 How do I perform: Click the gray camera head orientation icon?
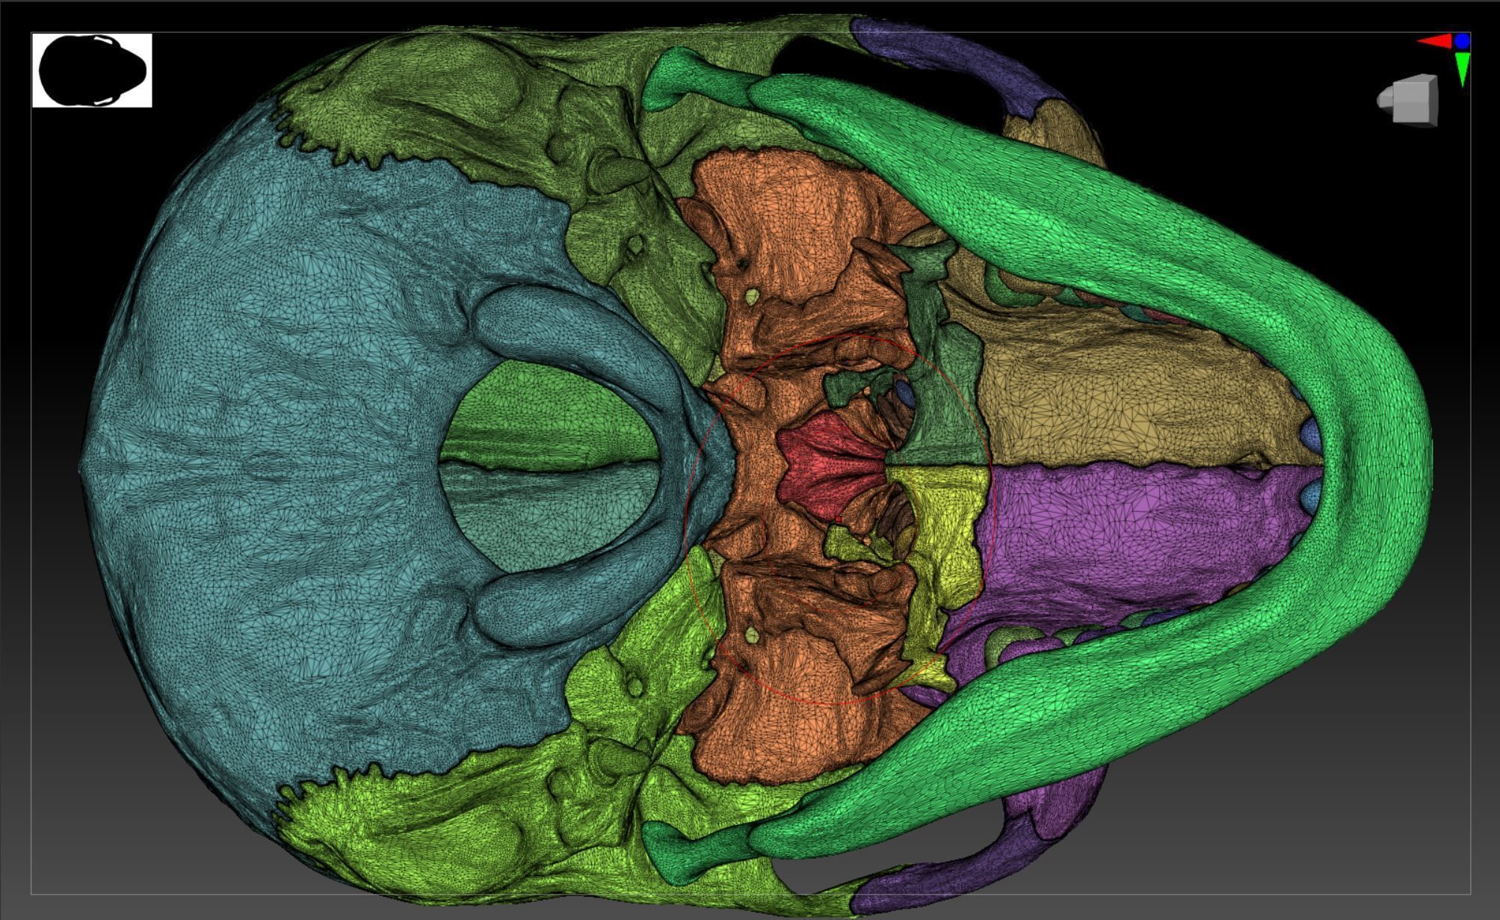1410,100
